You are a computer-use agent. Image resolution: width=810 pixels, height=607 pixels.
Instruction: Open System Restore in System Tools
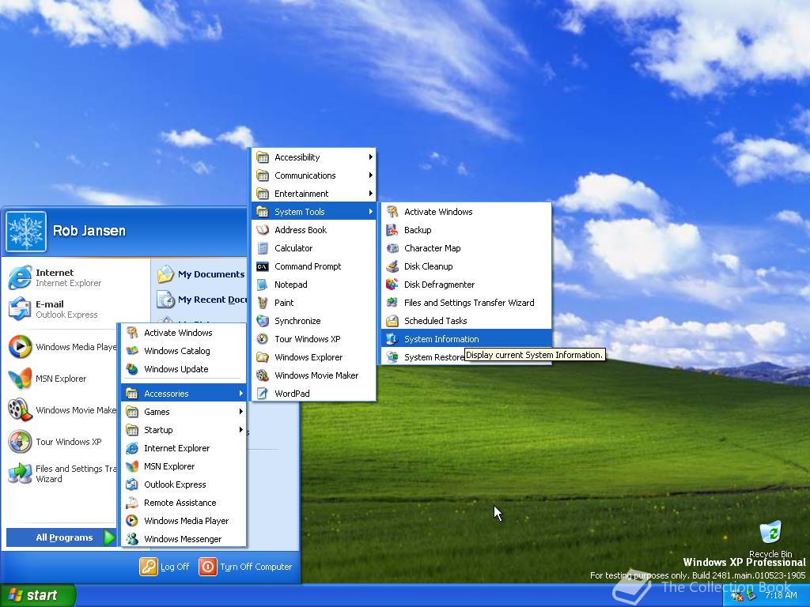[x=424, y=357]
